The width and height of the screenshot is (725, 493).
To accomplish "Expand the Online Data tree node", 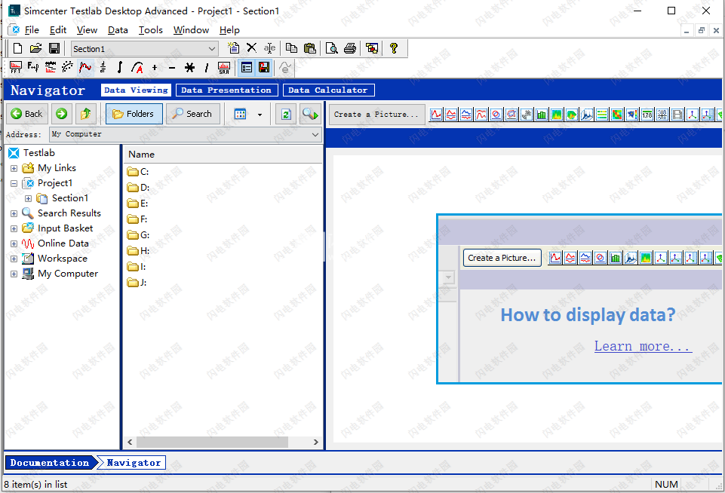I will pyautogui.click(x=14, y=243).
